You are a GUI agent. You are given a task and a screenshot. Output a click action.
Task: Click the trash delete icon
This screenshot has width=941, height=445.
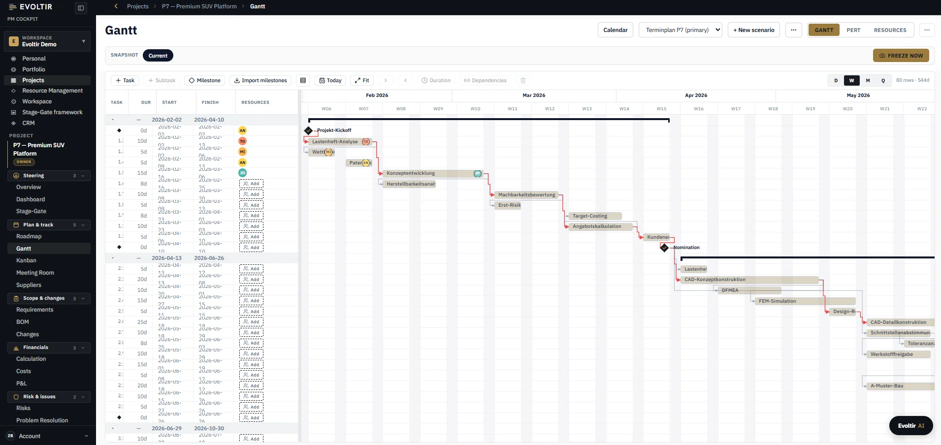[x=523, y=80]
